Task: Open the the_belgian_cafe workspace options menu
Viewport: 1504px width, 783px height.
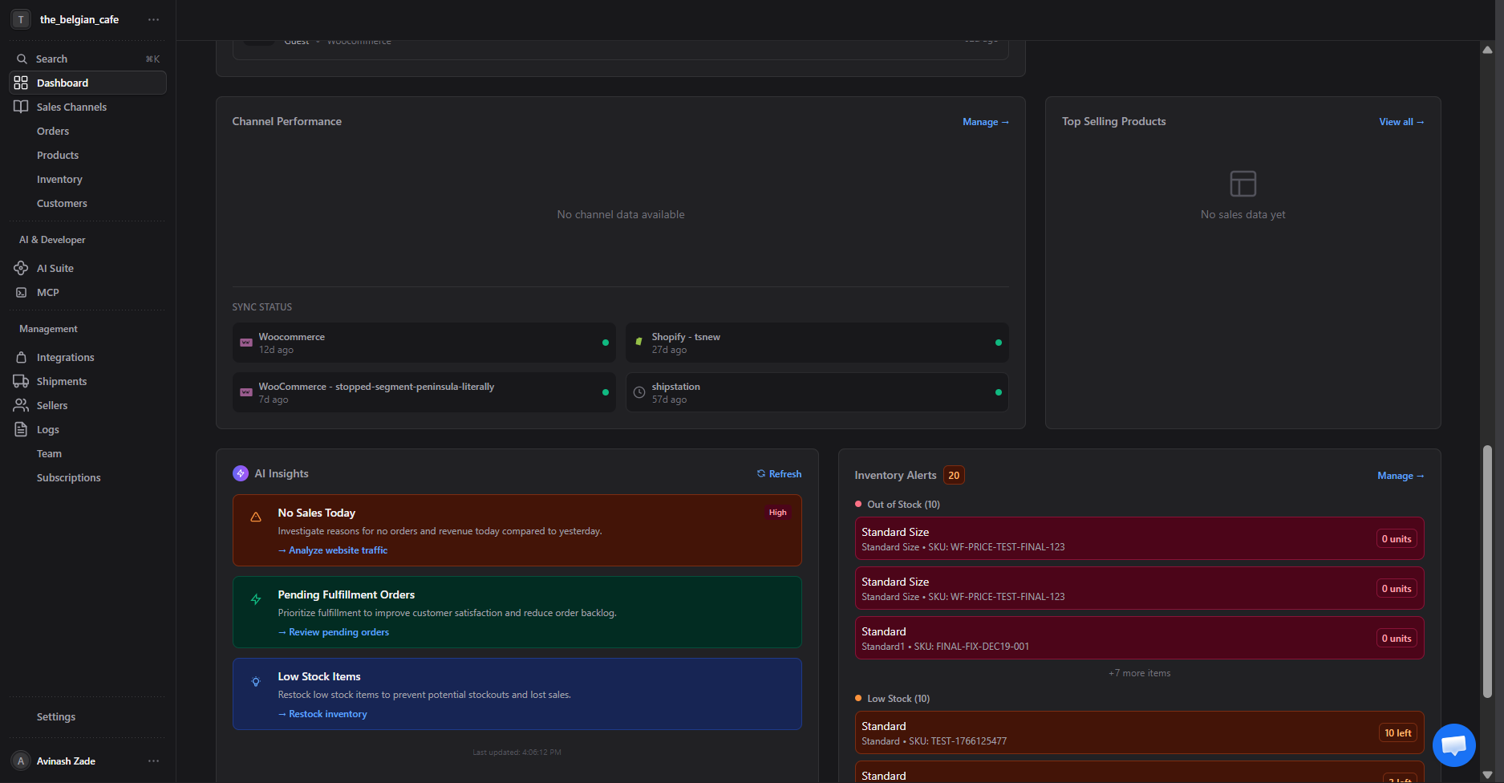Action: [153, 20]
